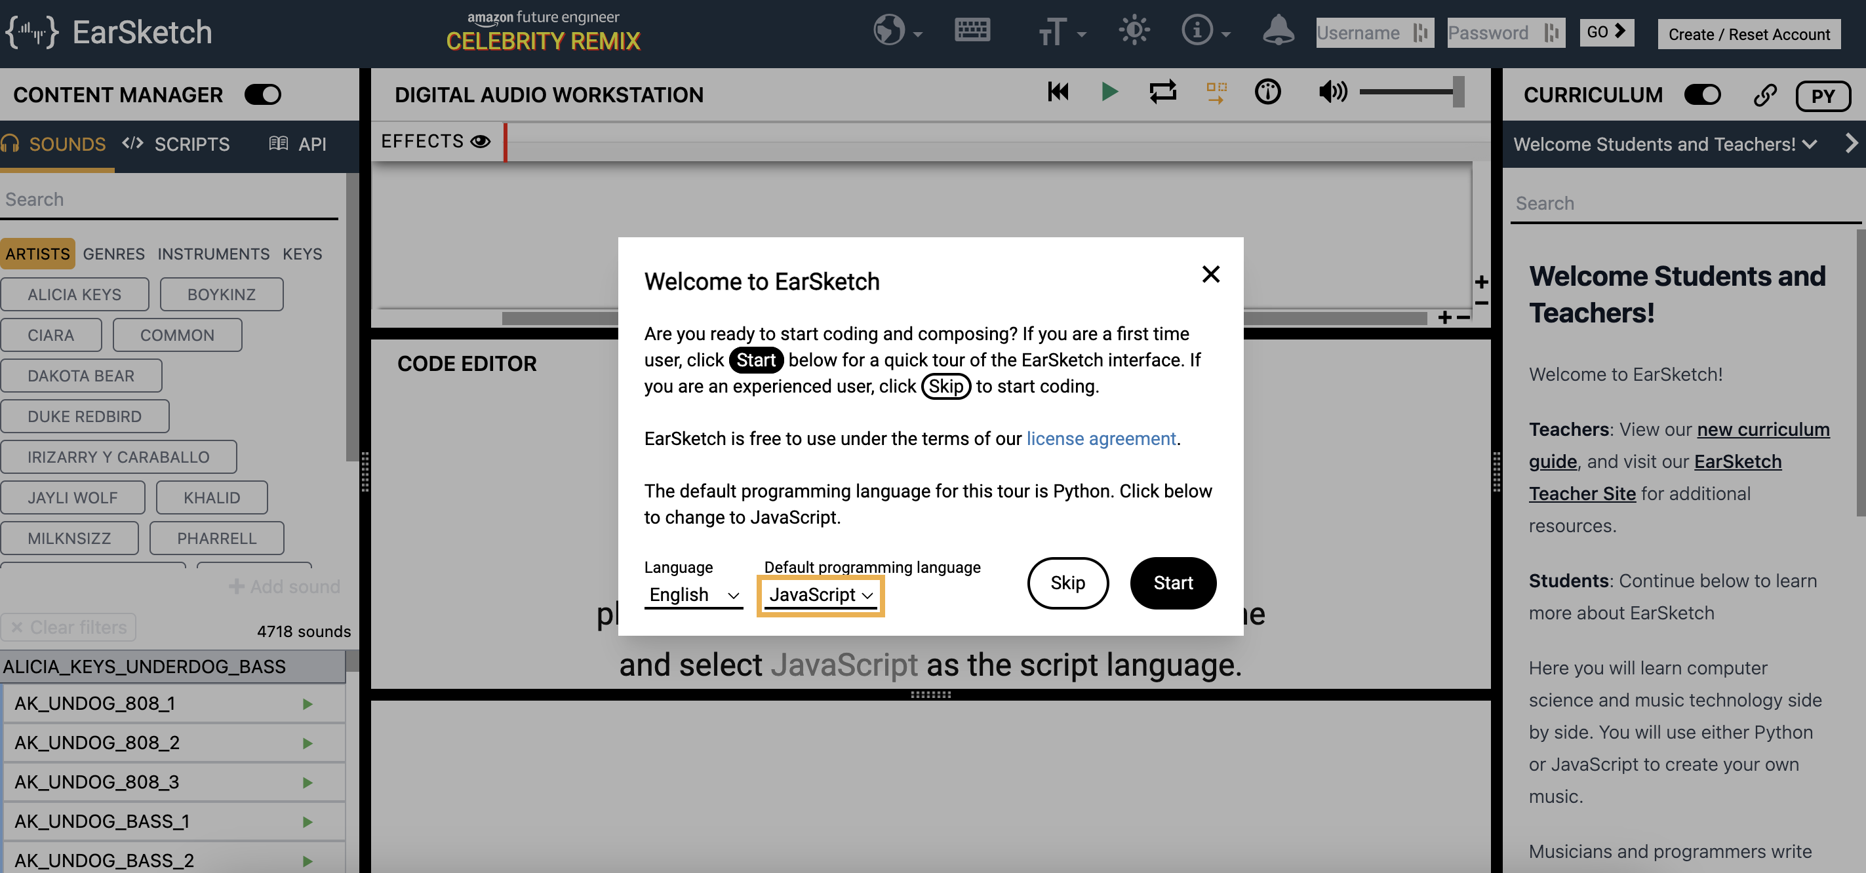Rewind DAW to the beginning
Viewport: 1866px width, 873px height.
pos(1058,92)
